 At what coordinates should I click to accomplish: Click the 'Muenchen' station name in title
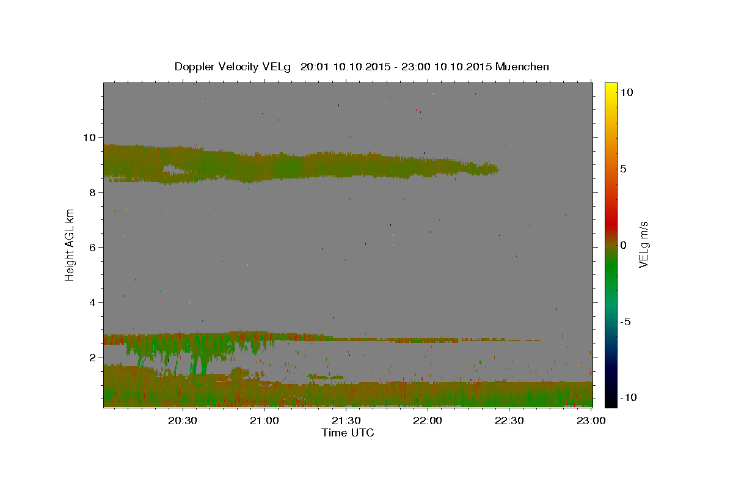point(522,67)
